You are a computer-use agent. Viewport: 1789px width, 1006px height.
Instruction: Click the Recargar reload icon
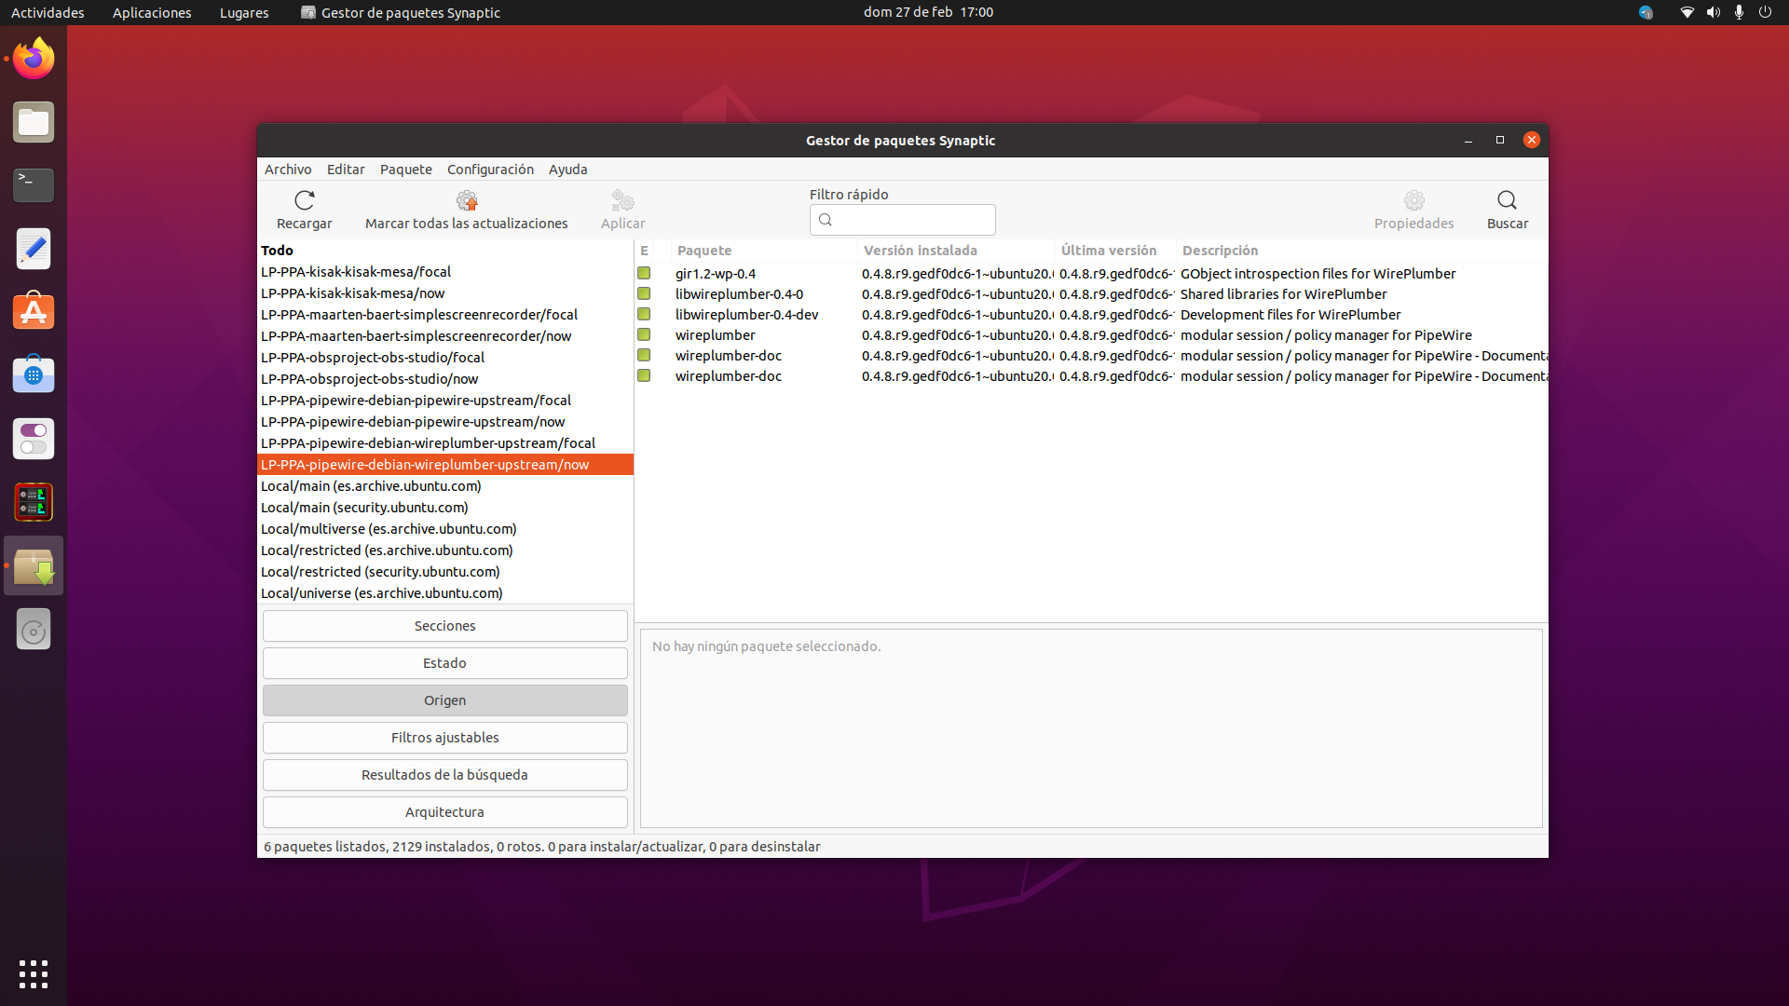(305, 200)
